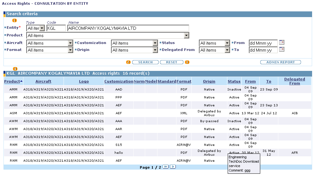Click the S15 customization cell
This screenshot has height=175, width=314.
pyautogui.click(x=119, y=145)
